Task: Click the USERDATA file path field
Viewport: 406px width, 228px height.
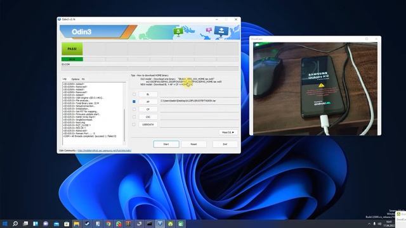Action: pyautogui.click(x=199, y=124)
